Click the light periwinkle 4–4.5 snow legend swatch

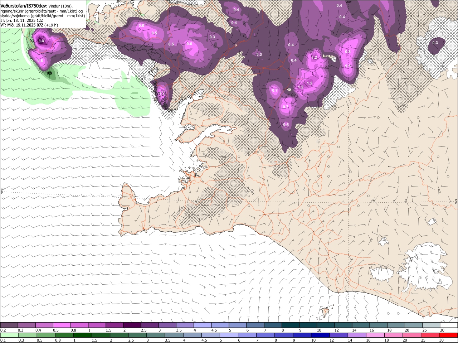(203, 325)
